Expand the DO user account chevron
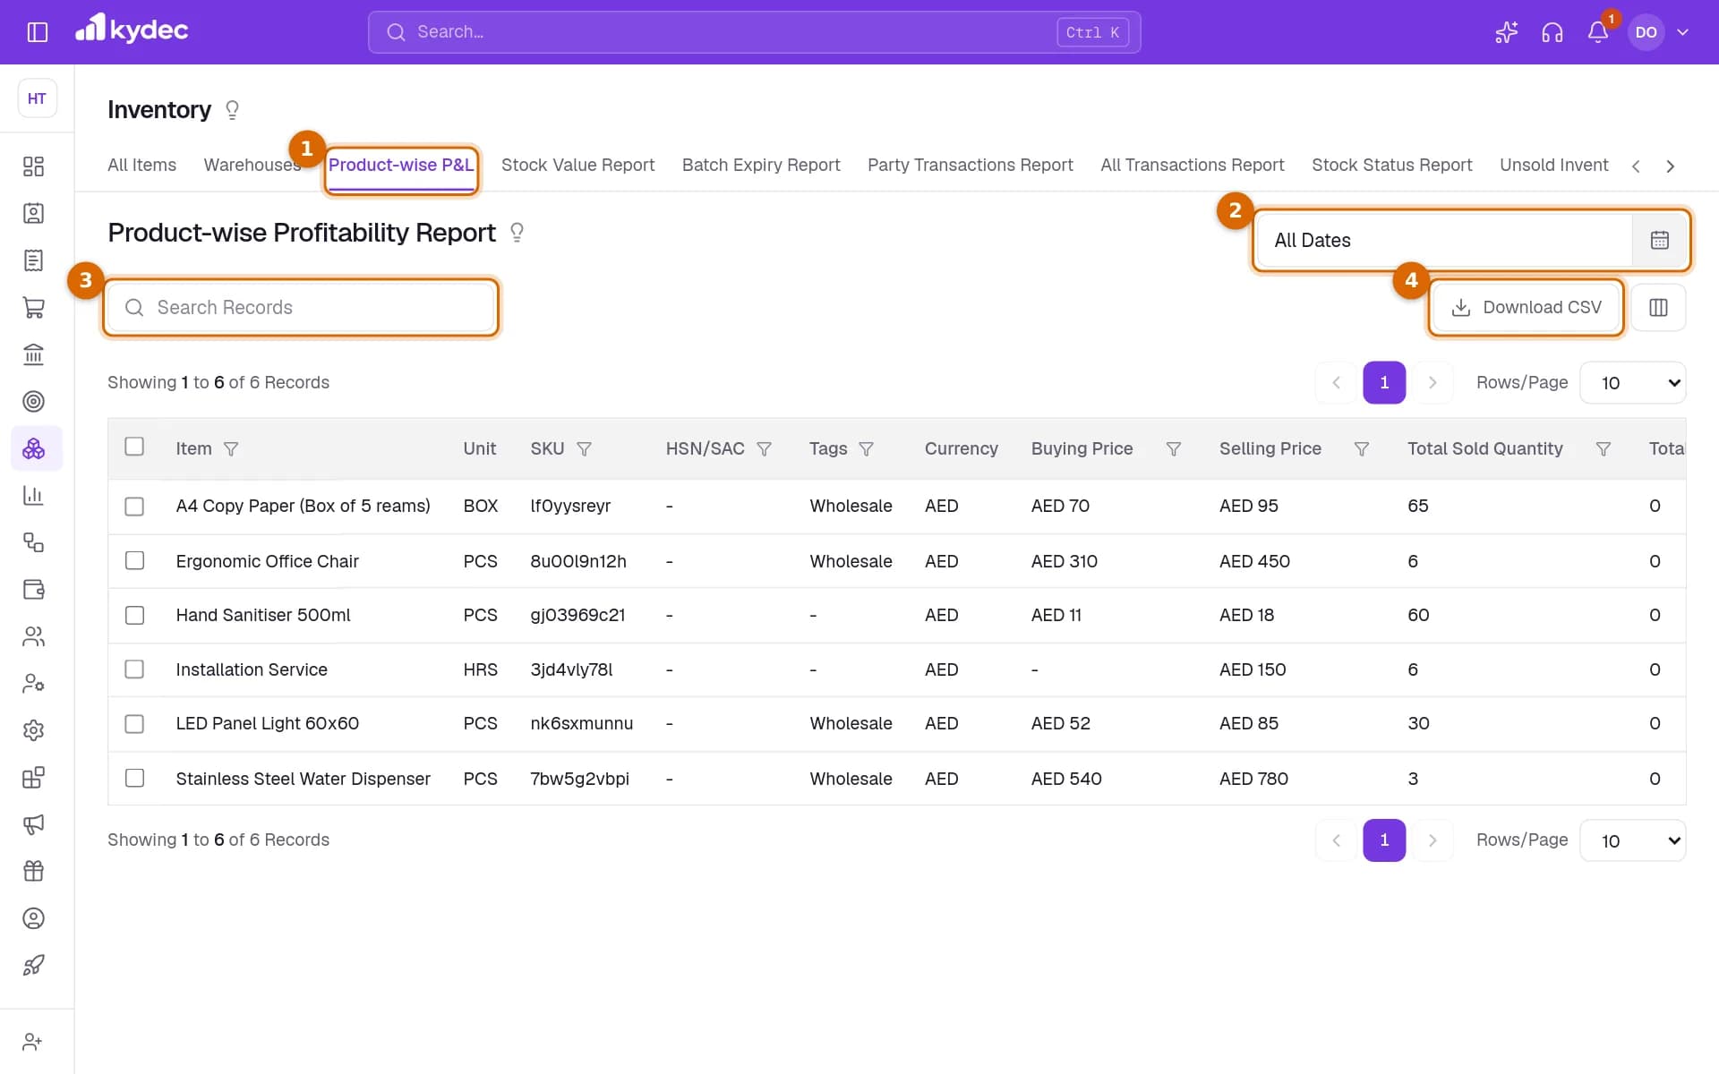Screen dimensions: 1719x1074 [1682, 32]
